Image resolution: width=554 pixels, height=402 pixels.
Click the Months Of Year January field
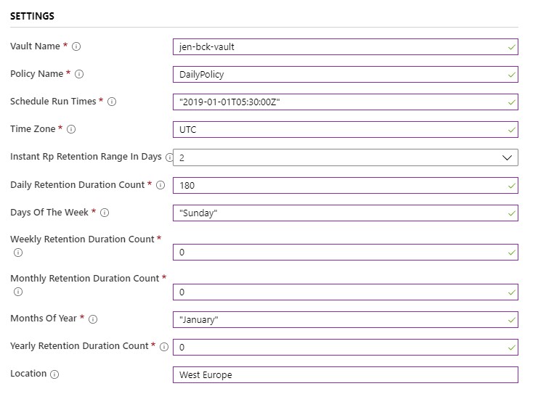point(346,319)
